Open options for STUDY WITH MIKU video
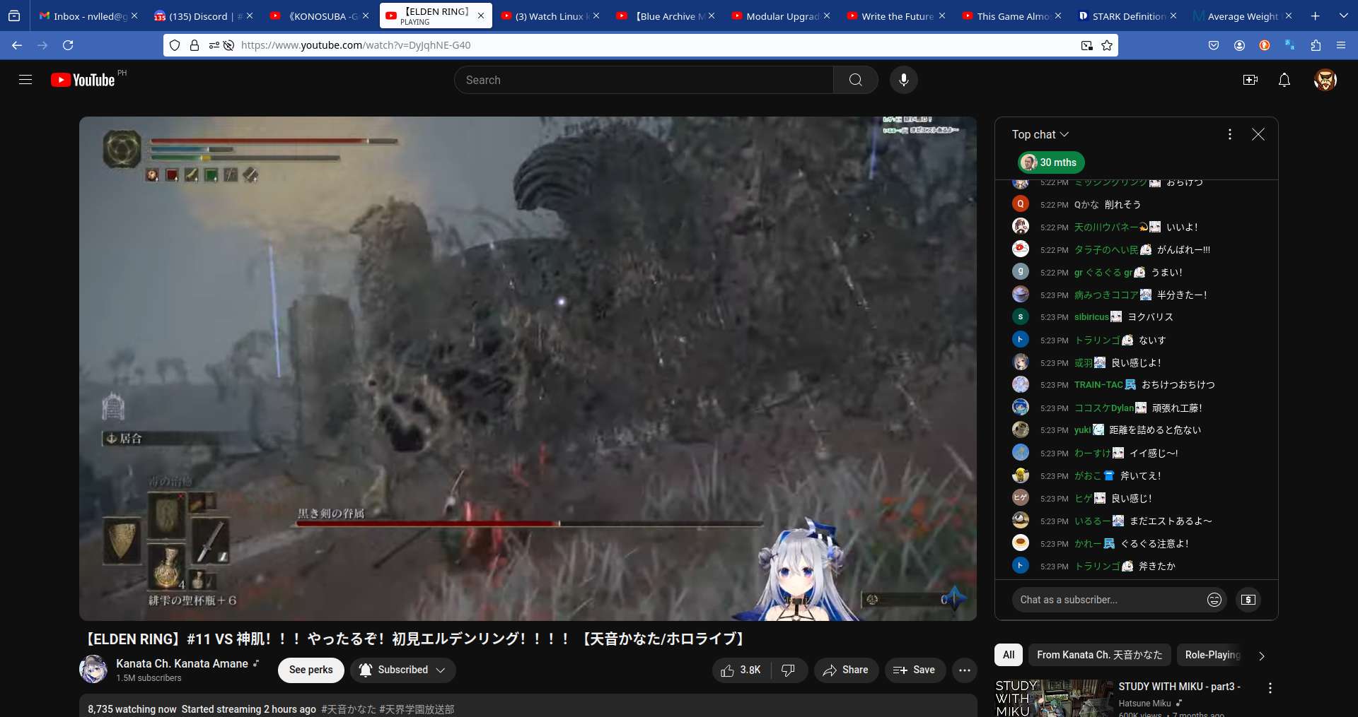Screen dimensions: 1358x717 tap(1270, 688)
